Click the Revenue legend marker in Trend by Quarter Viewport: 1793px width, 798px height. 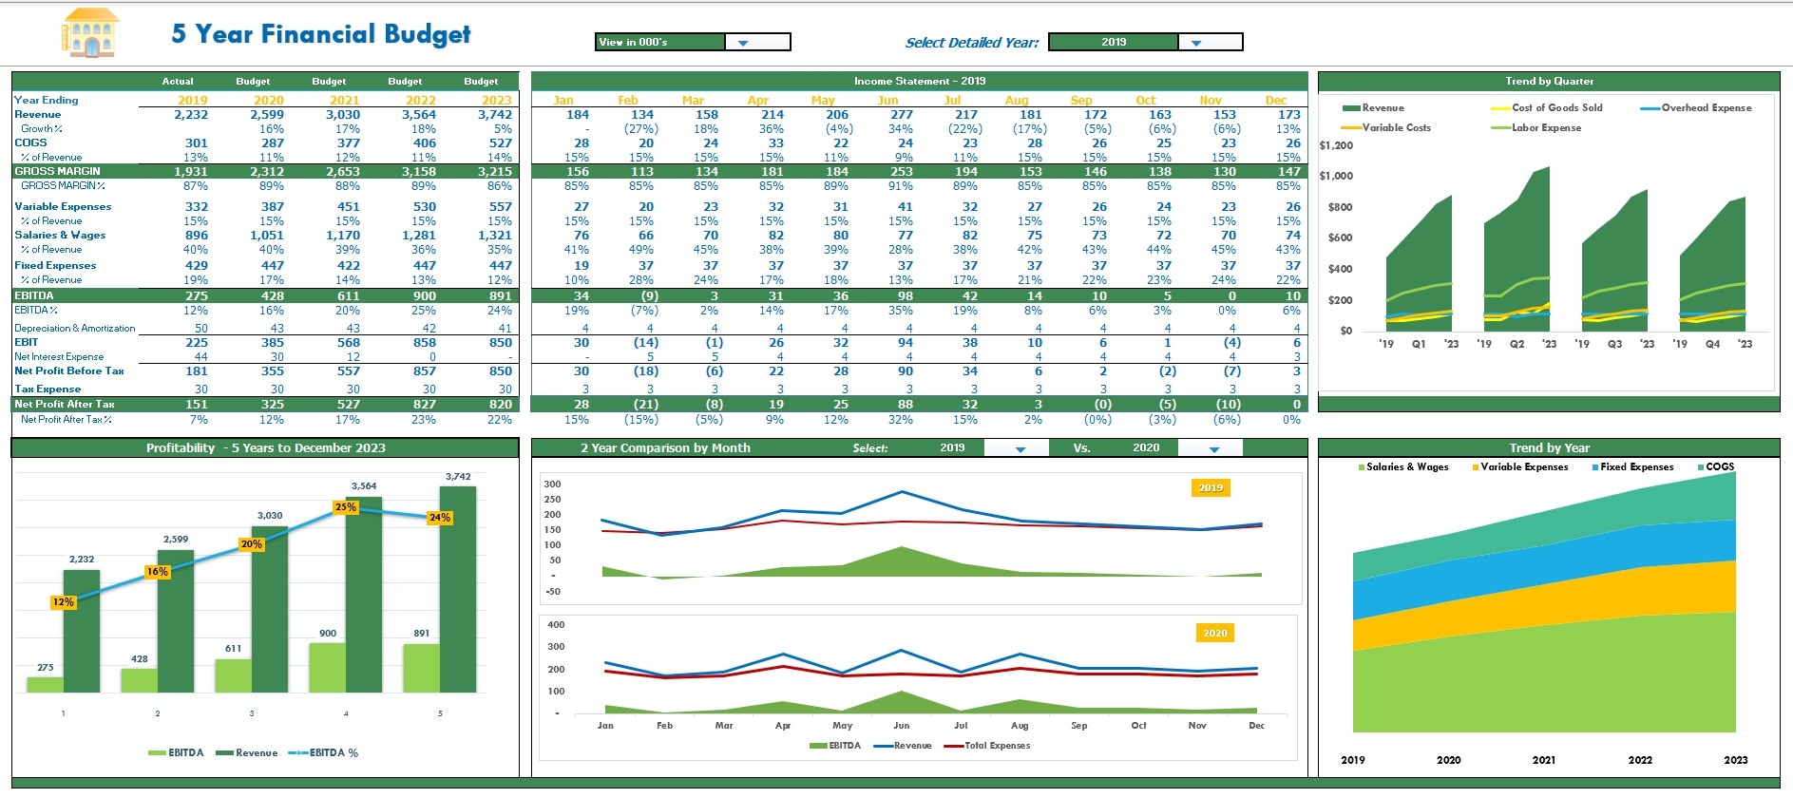[1351, 108]
